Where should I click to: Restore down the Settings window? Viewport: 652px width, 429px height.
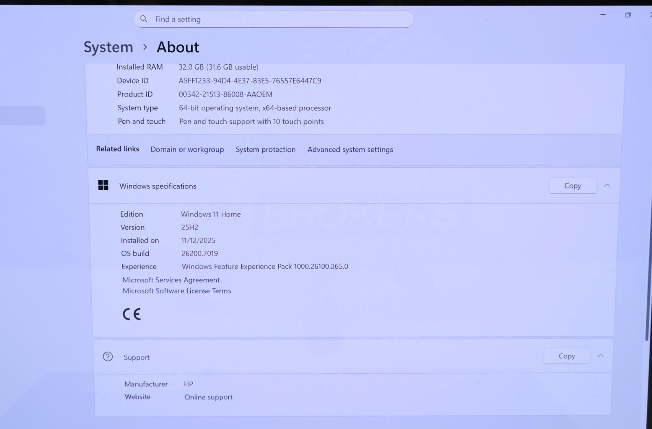[628, 15]
